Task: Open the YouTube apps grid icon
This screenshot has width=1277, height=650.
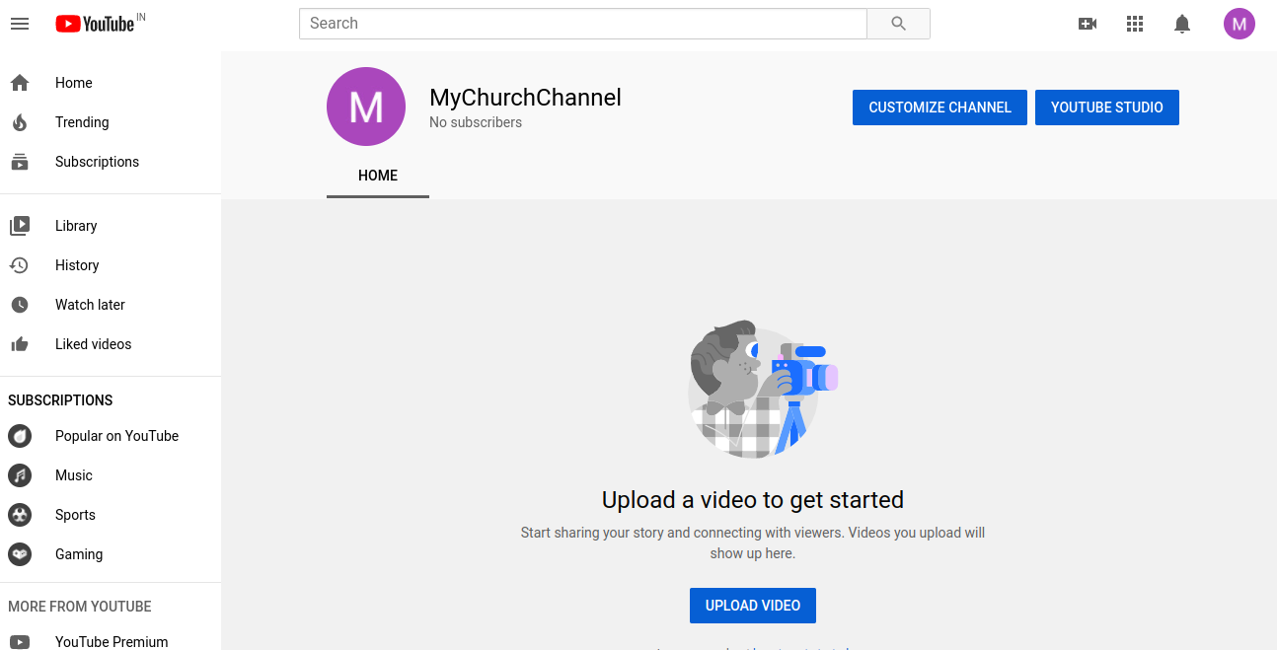Action: point(1135,24)
